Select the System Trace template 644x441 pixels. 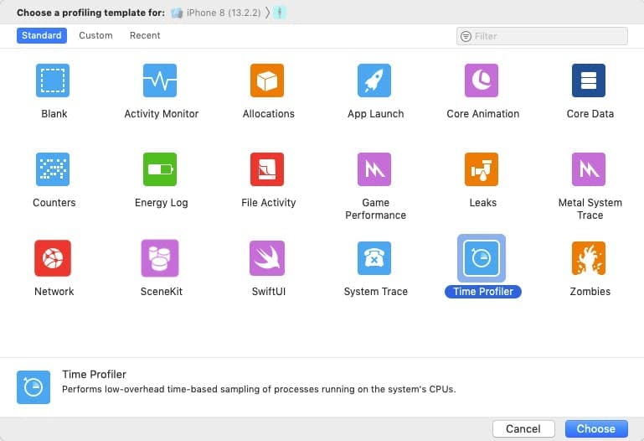click(x=374, y=257)
